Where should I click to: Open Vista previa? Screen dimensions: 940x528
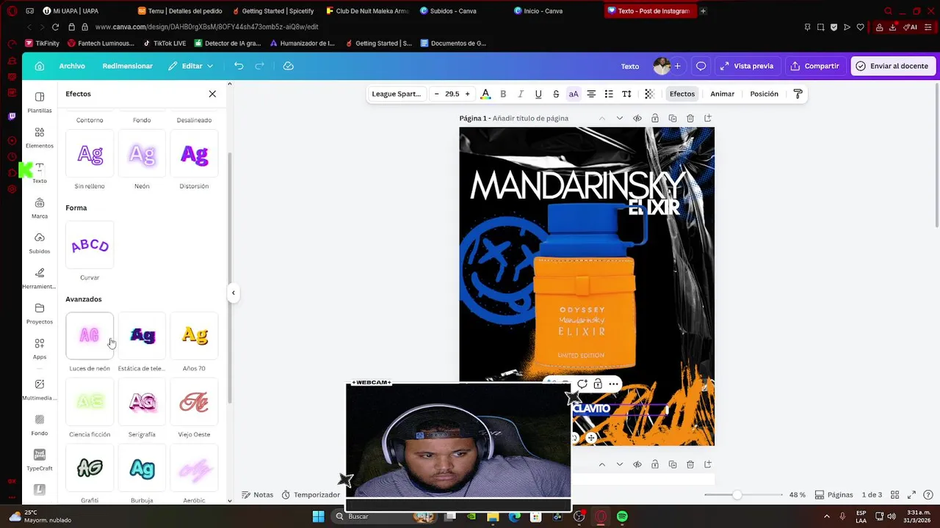click(747, 66)
